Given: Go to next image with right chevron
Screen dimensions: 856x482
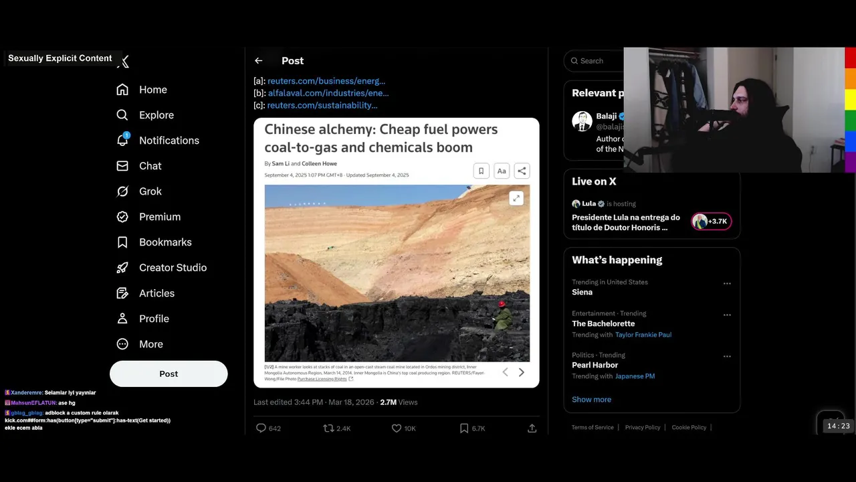Looking at the screenshot, I should point(522,372).
